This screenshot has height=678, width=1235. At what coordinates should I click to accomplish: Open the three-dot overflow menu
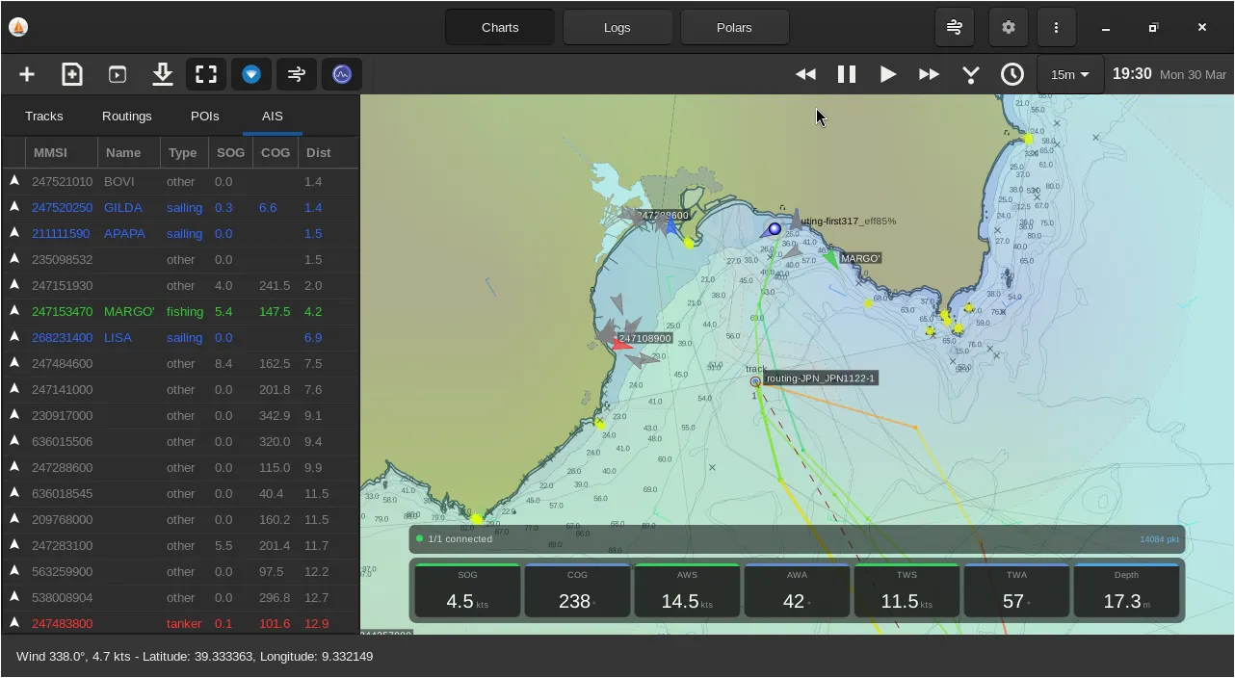(1057, 27)
